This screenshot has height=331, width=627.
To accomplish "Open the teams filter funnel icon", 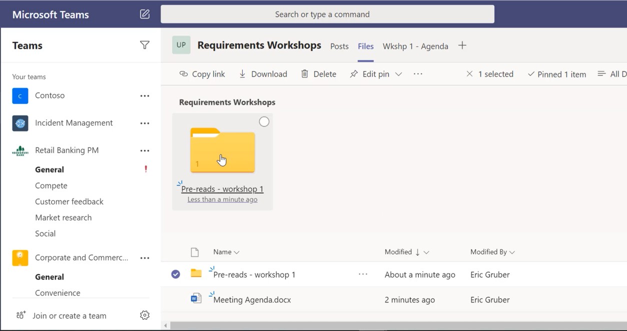I will pyautogui.click(x=145, y=45).
